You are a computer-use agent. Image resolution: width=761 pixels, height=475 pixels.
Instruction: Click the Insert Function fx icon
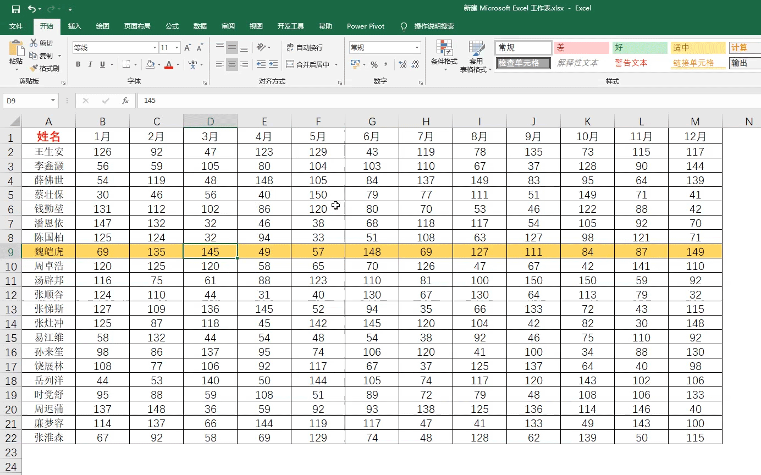pos(125,101)
